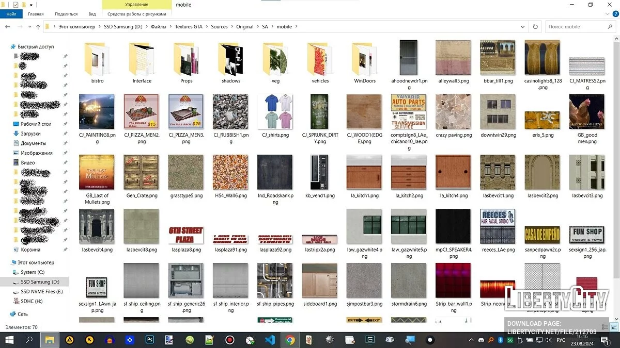The image size is (620, 348).
Task: Refresh the current folder view
Action: 535,27
